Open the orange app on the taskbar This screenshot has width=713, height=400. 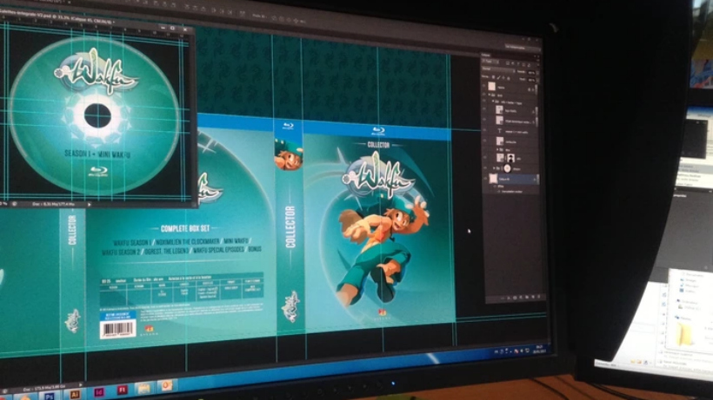click(x=166, y=385)
